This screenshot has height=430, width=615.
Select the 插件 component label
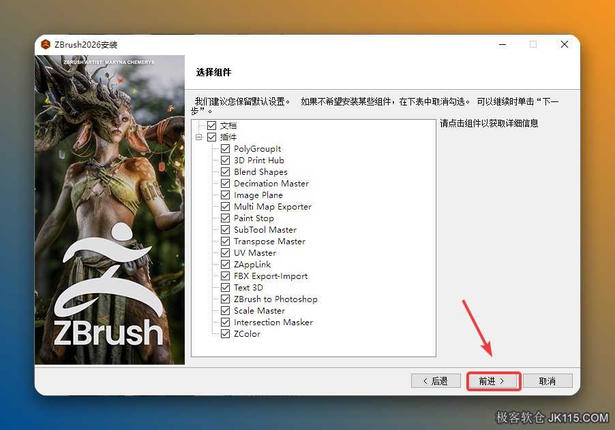click(228, 137)
